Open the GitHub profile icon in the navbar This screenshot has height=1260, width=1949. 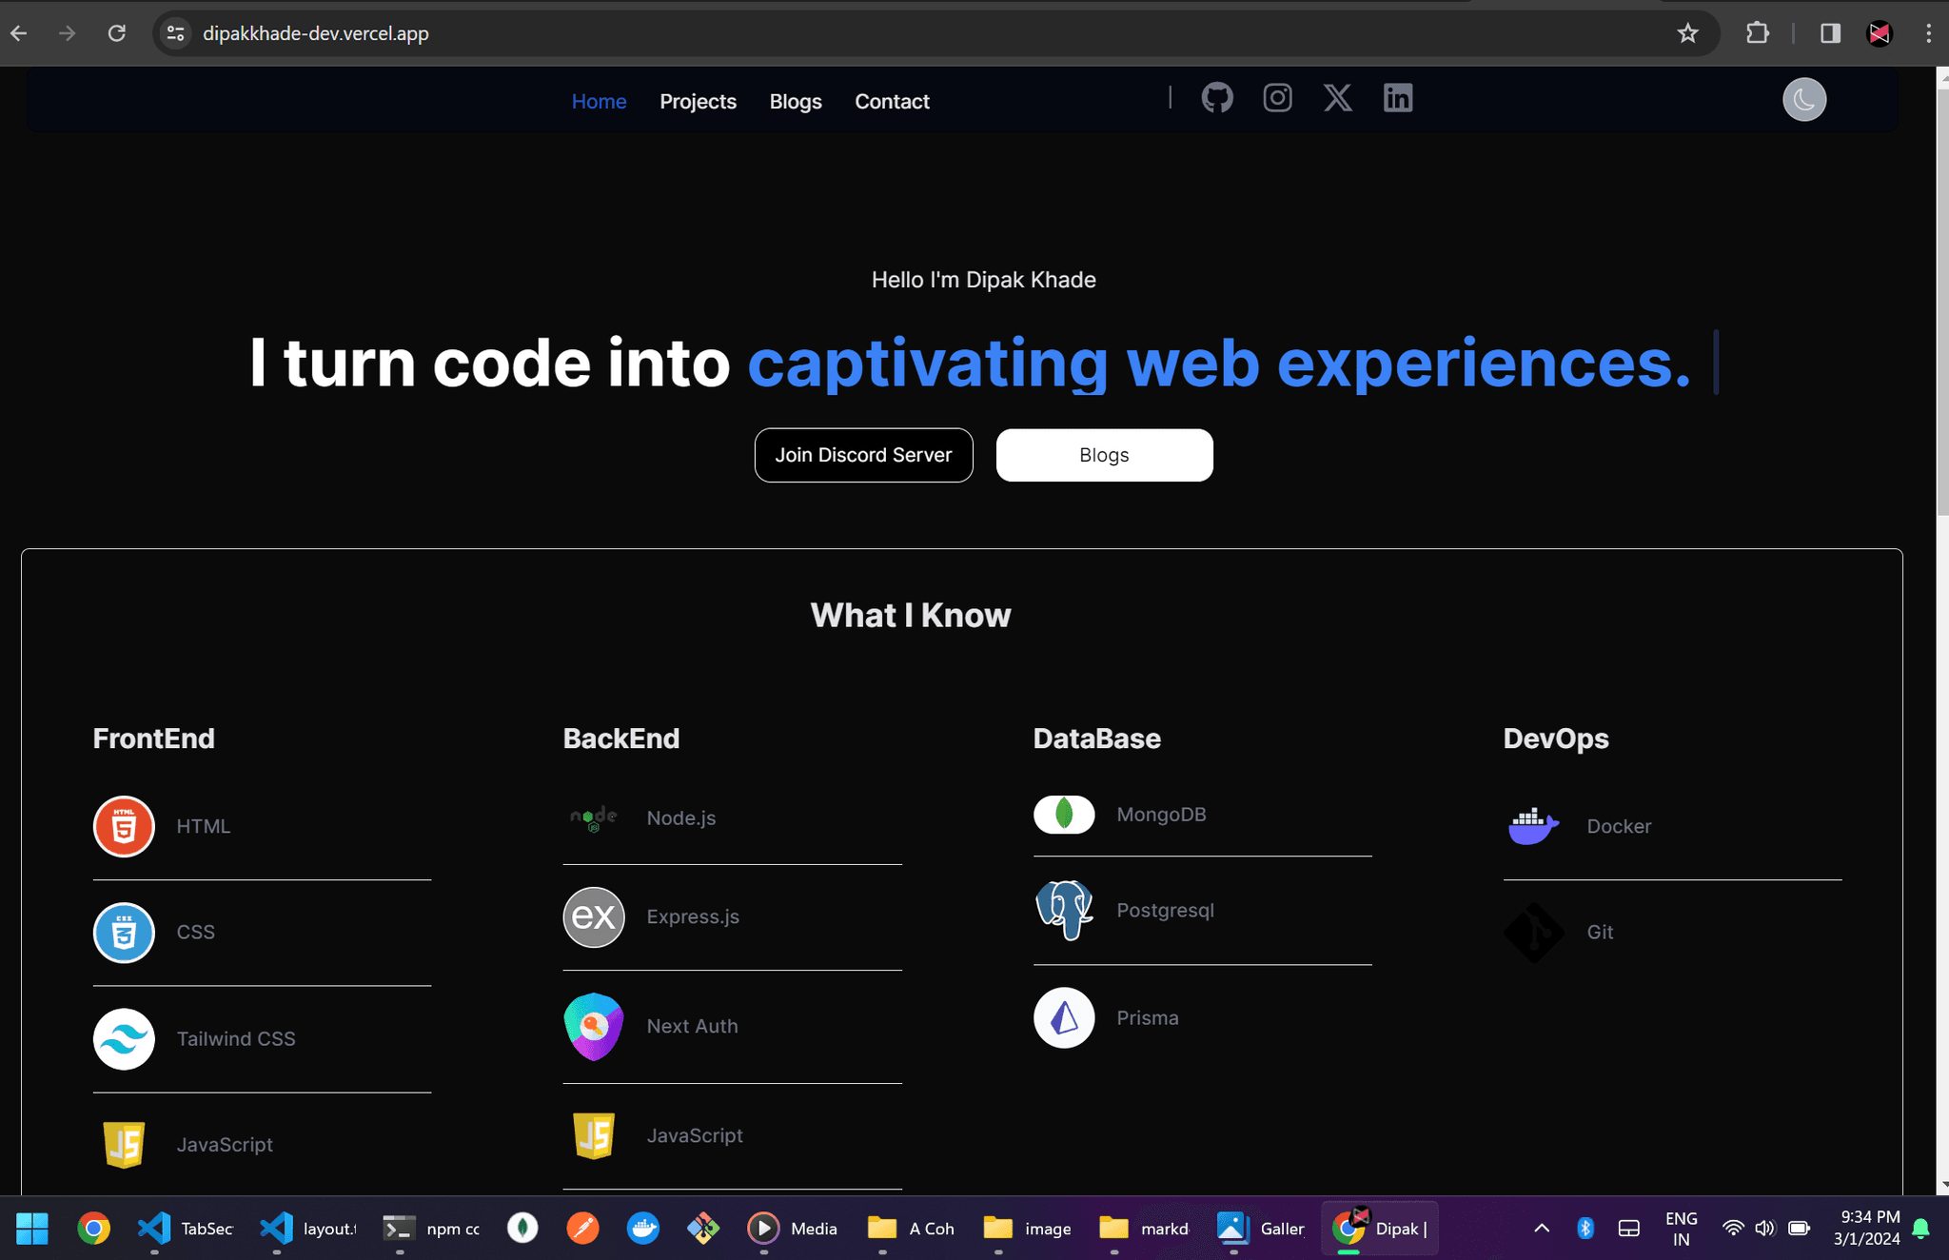coord(1216,98)
